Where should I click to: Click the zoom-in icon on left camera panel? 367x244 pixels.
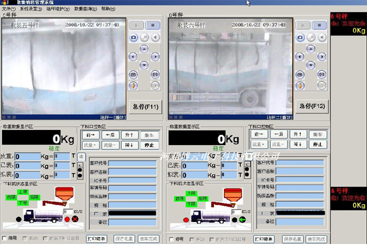[x=133, y=74]
